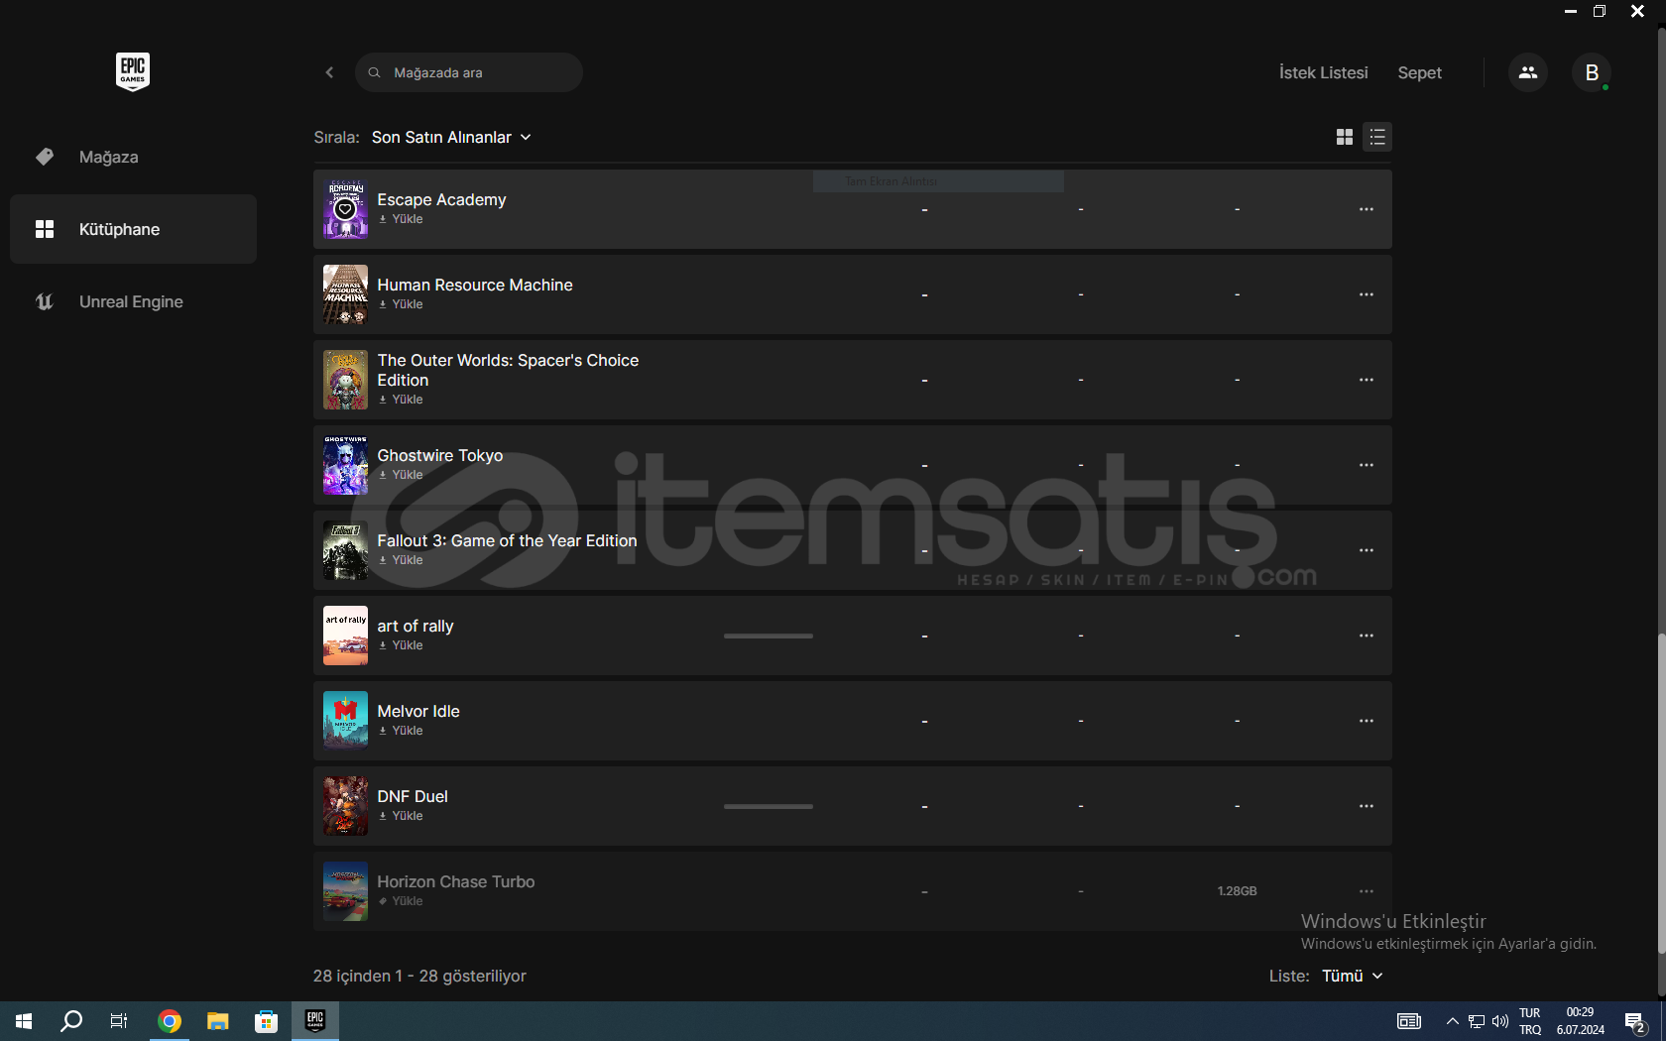The height and width of the screenshot is (1041, 1666).
Task: Open DNF Duel options menu
Action: pyautogui.click(x=1367, y=806)
